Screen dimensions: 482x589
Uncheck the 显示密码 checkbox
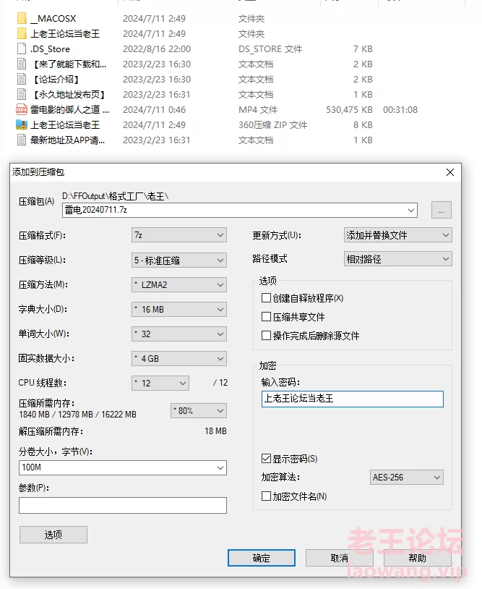[x=266, y=459]
